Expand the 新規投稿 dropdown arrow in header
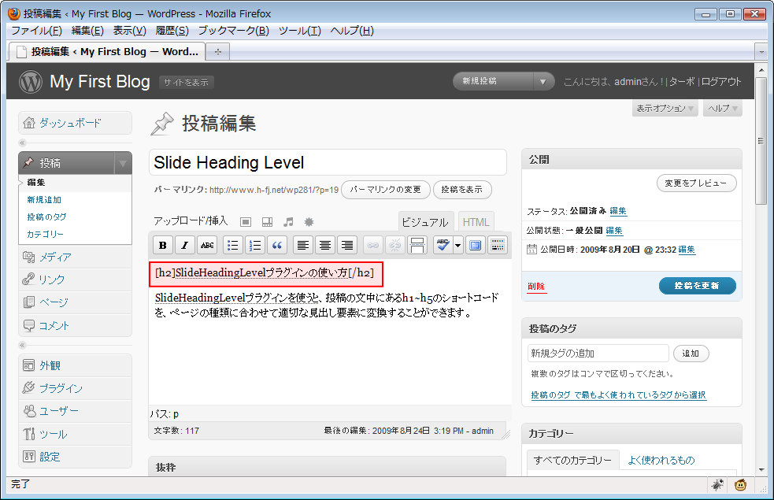This screenshot has height=500, width=774. pyautogui.click(x=543, y=81)
